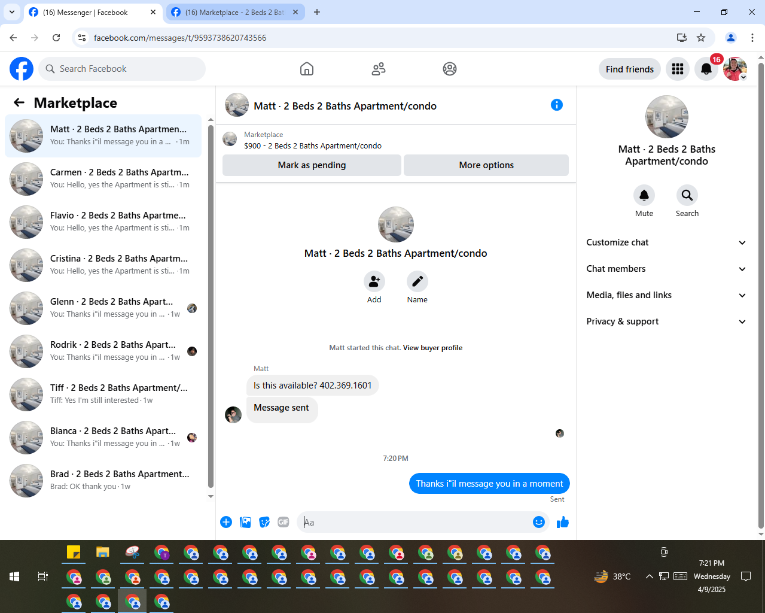Open Chrome profile icon in toolbar
765x613 pixels.
[x=731, y=38]
